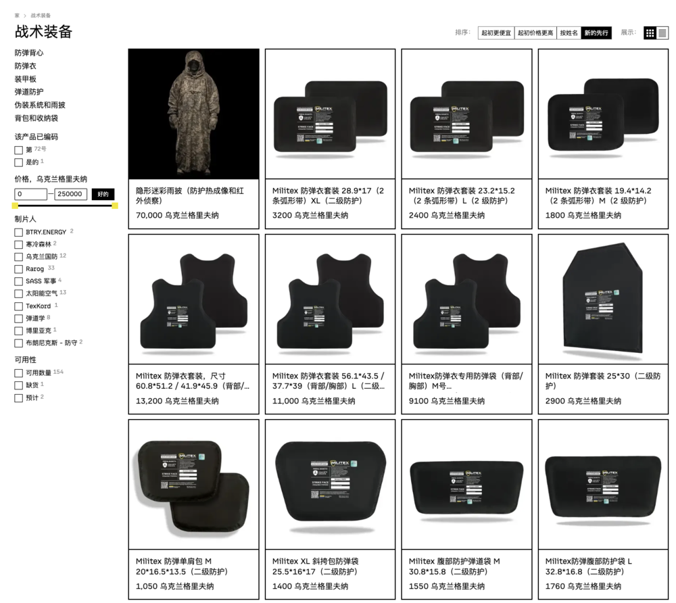Switch to grid view display icon
Image resolution: width=676 pixels, height=603 pixels.
[650, 32]
